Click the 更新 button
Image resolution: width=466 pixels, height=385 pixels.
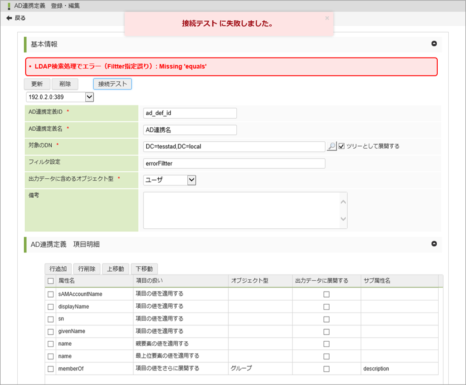tap(37, 84)
